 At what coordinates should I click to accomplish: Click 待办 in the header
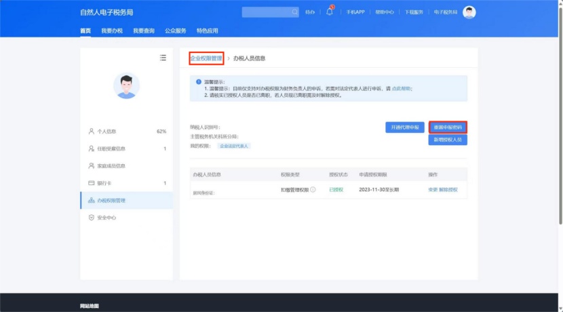(x=310, y=12)
